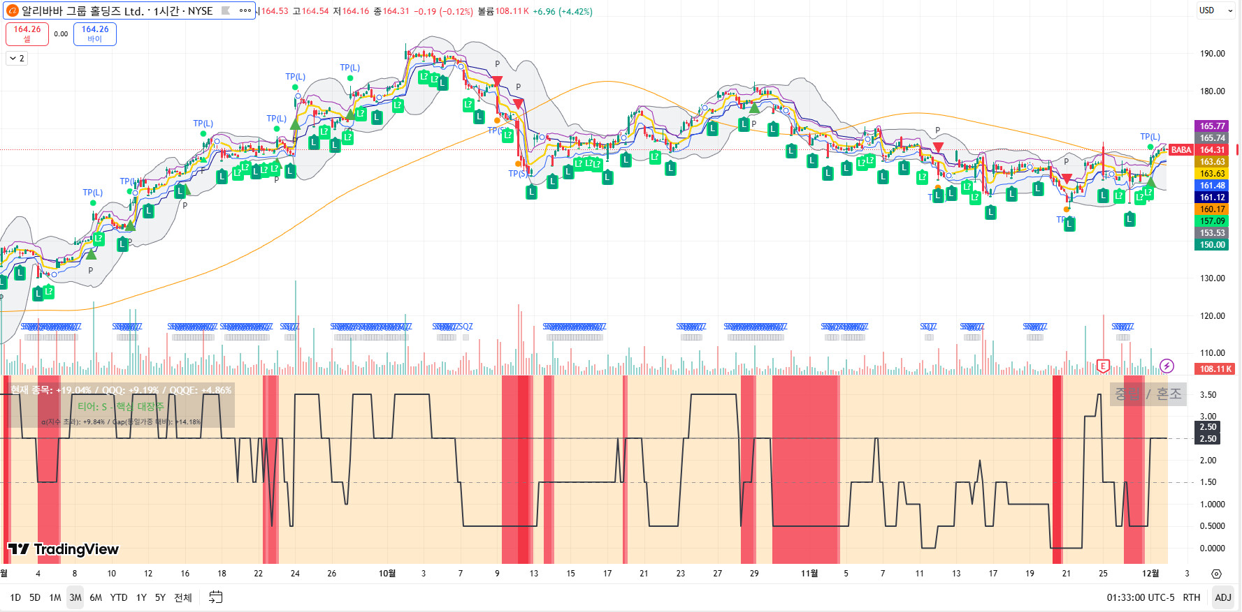The height and width of the screenshot is (612, 1242).
Task: Click the '티어: S - 핵심 대장주' text
Action: point(121,407)
